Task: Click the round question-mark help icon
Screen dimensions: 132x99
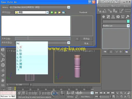Action: tap(116, 2)
